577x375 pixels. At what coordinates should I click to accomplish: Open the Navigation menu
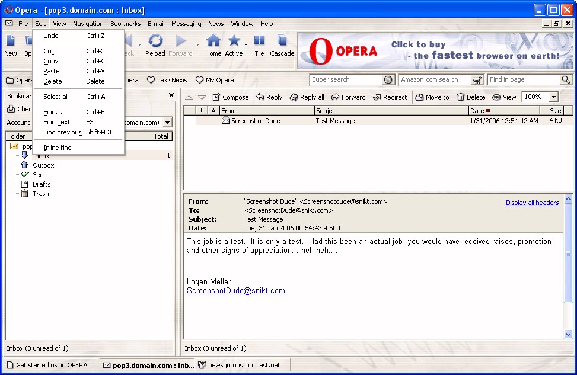pos(88,24)
